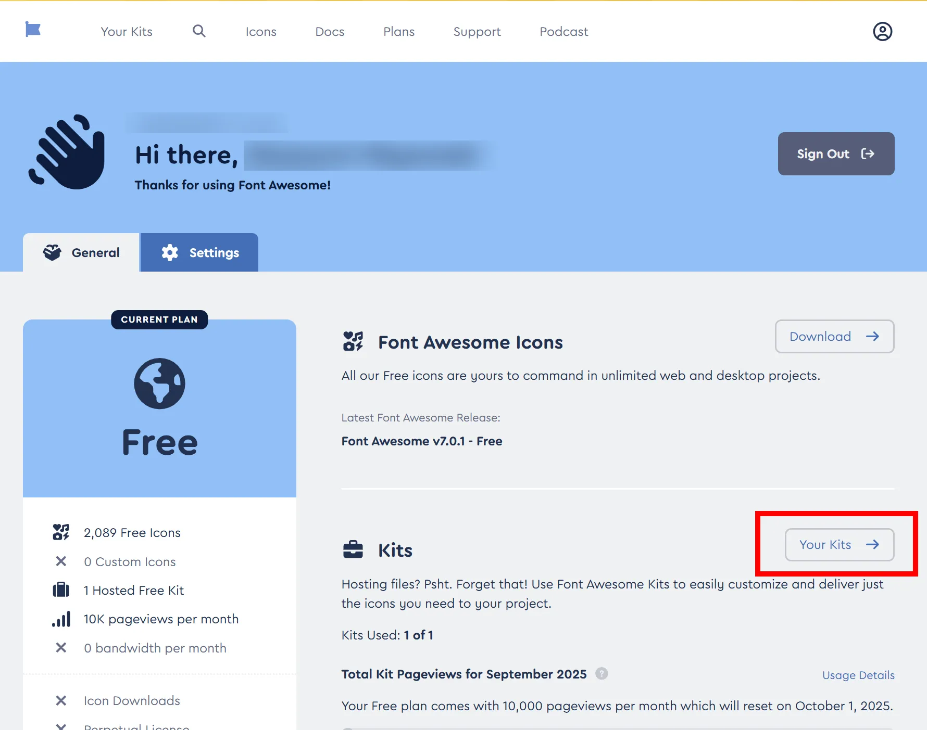The height and width of the screenshot is (730, 927).
Task: Open the Podcast navigation link
Action: tap(563, 32)
